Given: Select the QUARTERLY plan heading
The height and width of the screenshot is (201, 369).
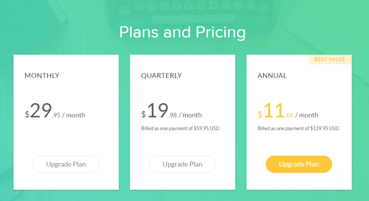Looking at the screenshot, I should (161, 75).
